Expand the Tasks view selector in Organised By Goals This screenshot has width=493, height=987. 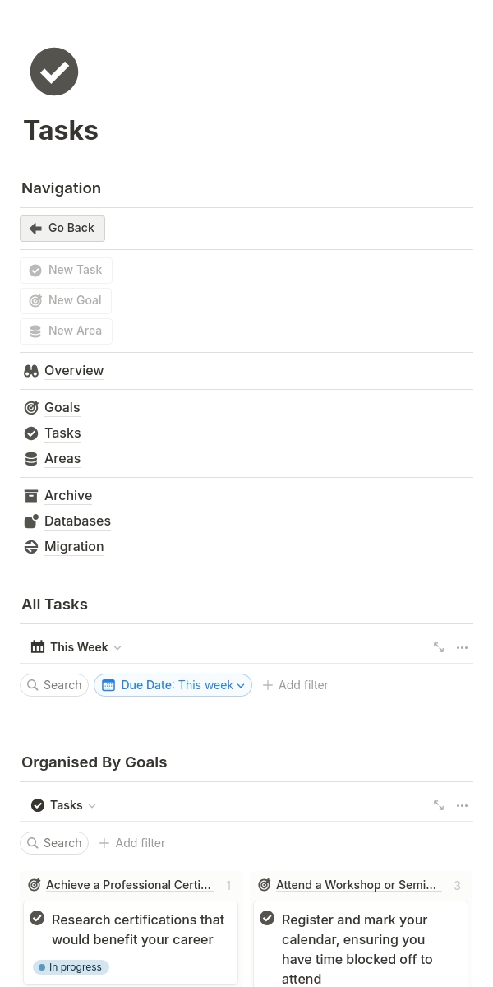[64, 805]
